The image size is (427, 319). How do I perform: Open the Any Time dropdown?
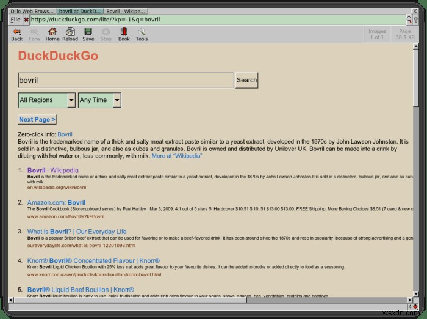click(x=99, y=100)
